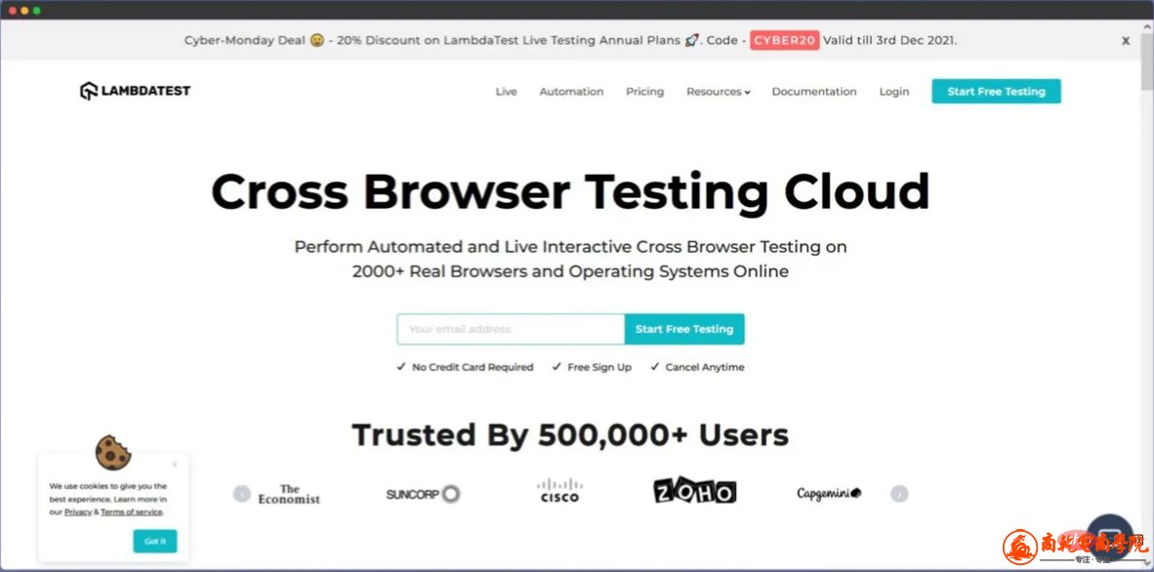Click the Cancel Anytime text
Image resolution: width=1154 pixels, height=572 pixels.
click(x=705, y=367)
